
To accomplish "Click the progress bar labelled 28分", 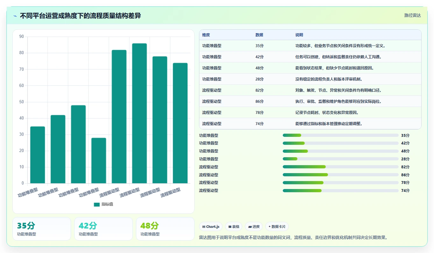I will [341, 159].
